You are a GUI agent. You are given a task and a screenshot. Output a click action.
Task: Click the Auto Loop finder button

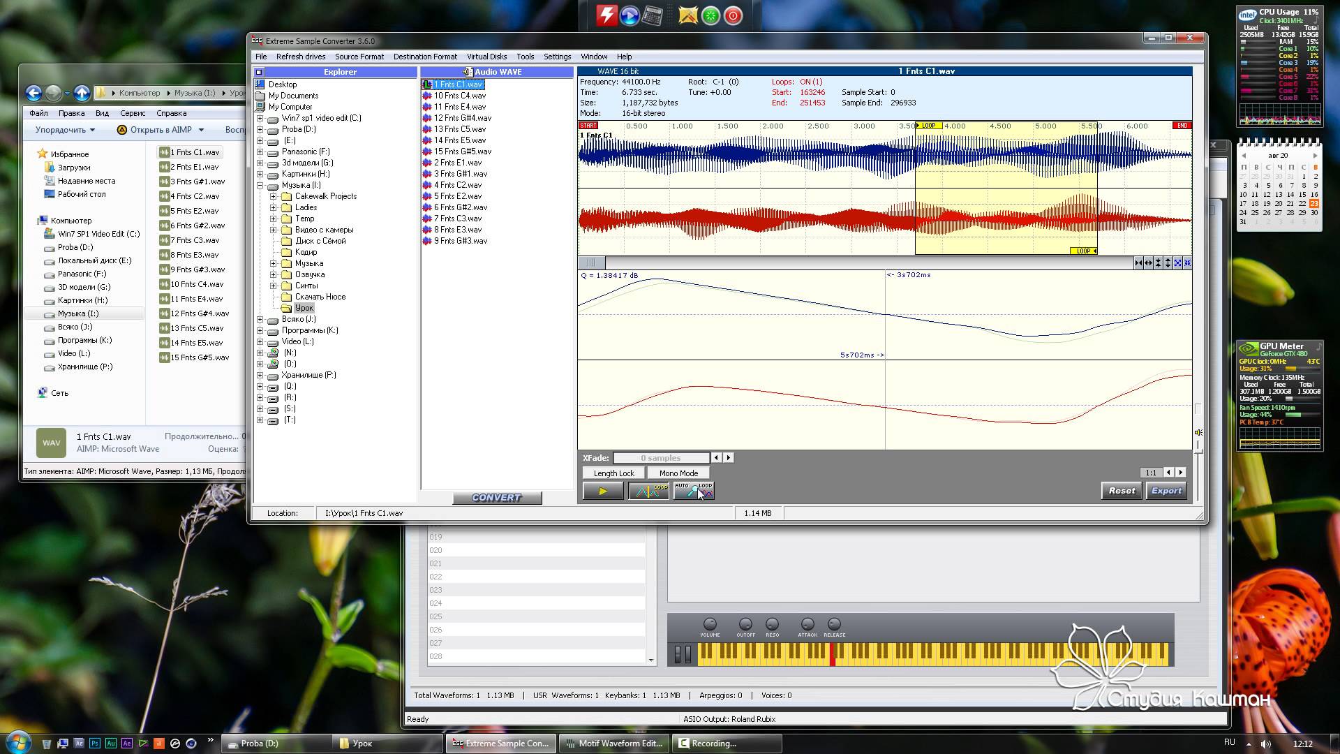pyautogui.click(x=693, y=491)
